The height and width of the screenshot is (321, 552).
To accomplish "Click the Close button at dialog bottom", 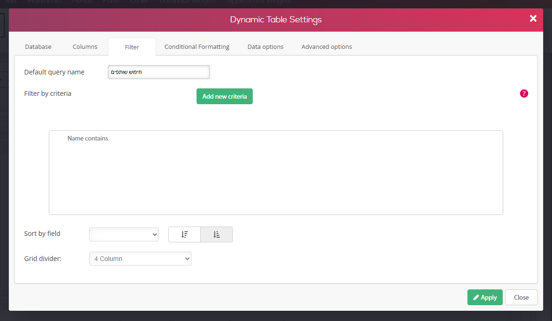I will click(x=521, y=297).
